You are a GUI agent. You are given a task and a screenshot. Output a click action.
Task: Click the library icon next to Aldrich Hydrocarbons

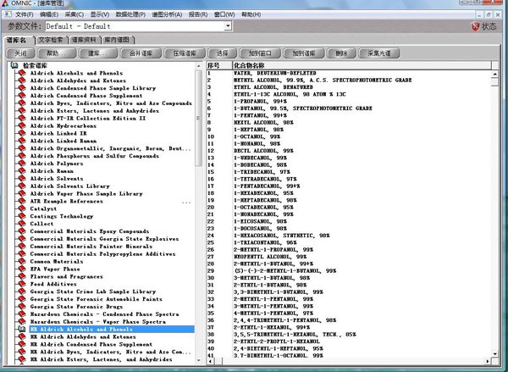22,125
